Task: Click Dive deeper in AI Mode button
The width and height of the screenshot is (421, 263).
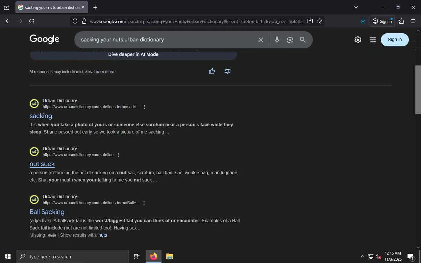Action: 133,55
